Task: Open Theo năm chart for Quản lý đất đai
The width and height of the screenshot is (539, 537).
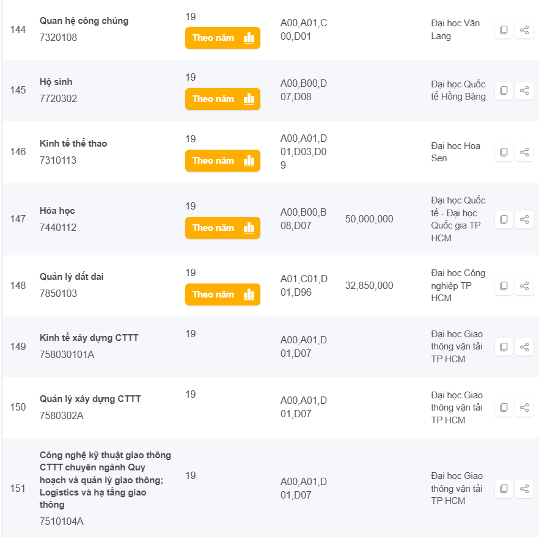Action: pos(222,294)
